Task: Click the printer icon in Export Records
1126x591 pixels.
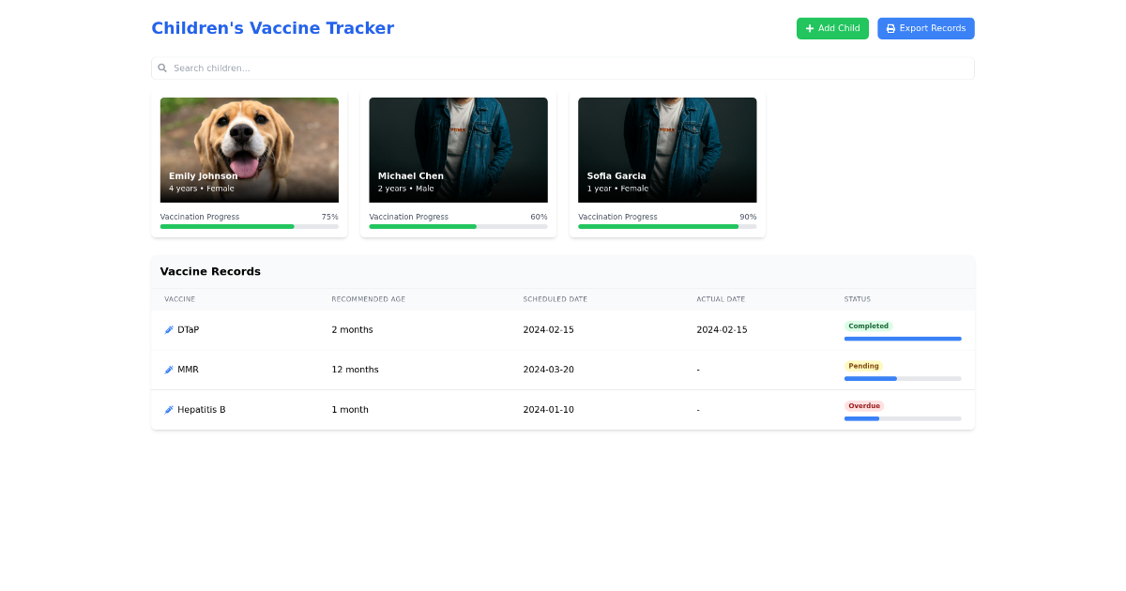Action: pyautogui.click(x=890, y=28)
